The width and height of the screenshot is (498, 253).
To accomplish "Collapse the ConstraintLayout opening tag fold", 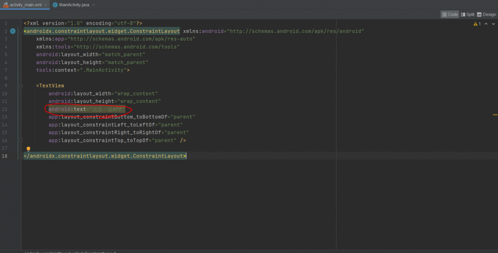I will tap(21, 32).
